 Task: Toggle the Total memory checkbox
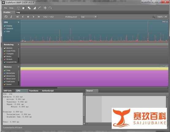5,71
